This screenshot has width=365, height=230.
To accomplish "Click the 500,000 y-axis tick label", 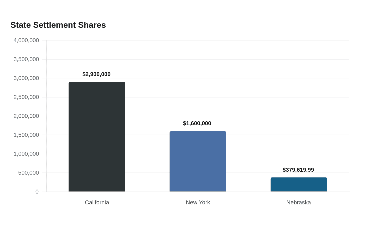I will point(29,173).
